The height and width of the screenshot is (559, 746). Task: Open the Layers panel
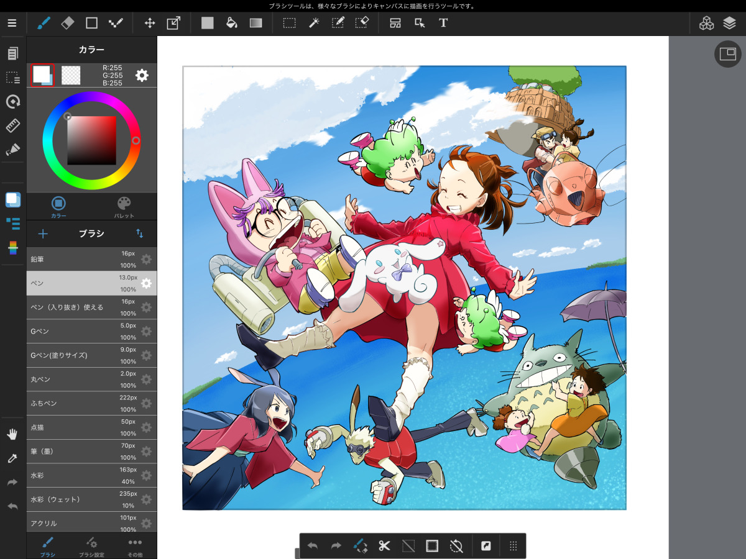click(729, 23)
